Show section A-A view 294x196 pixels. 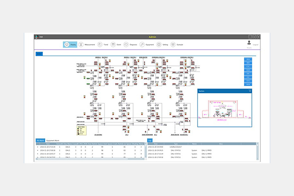248,59
